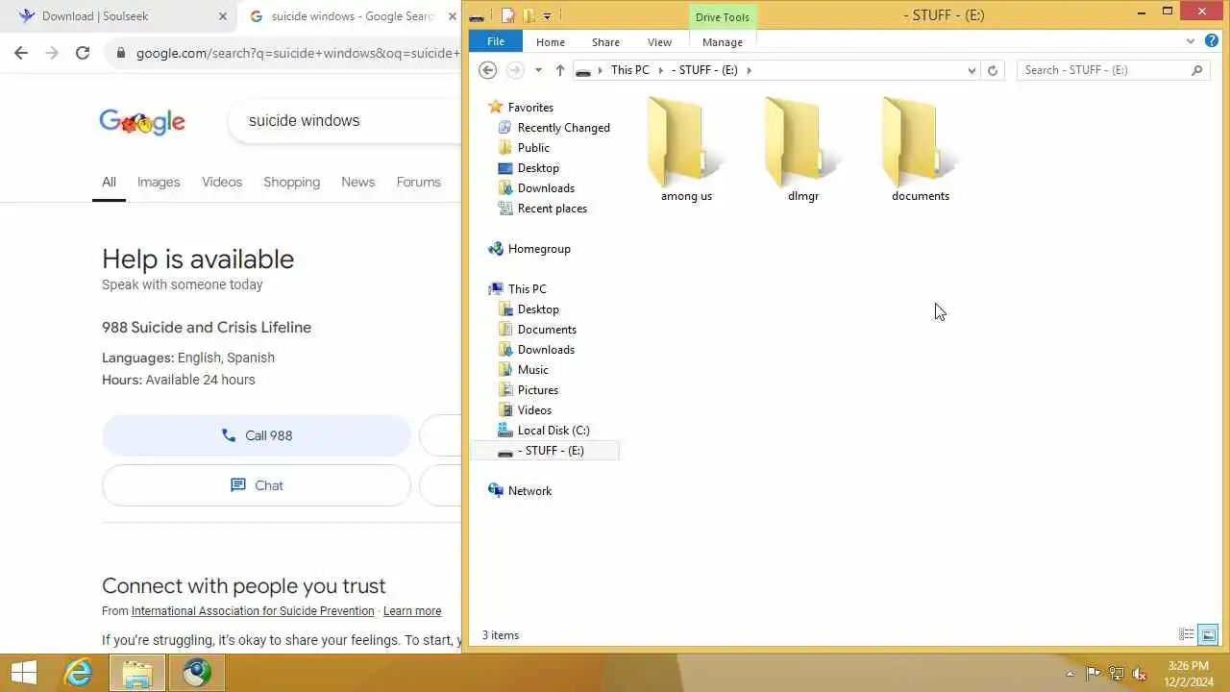Reload the Google page in browser
Viewport: 1230px width, 692px height.
83,53
